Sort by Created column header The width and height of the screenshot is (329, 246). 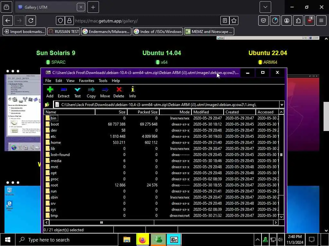[x=240, y=112]
